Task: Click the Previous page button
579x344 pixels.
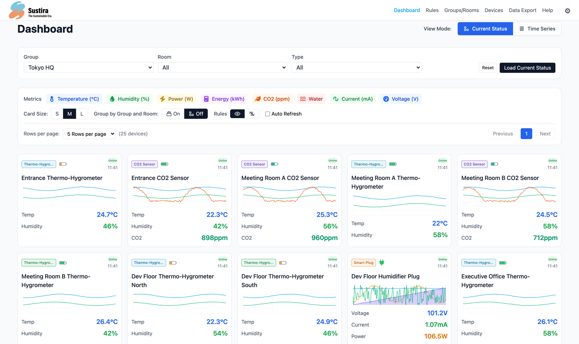Action: (x=503, y=134)
